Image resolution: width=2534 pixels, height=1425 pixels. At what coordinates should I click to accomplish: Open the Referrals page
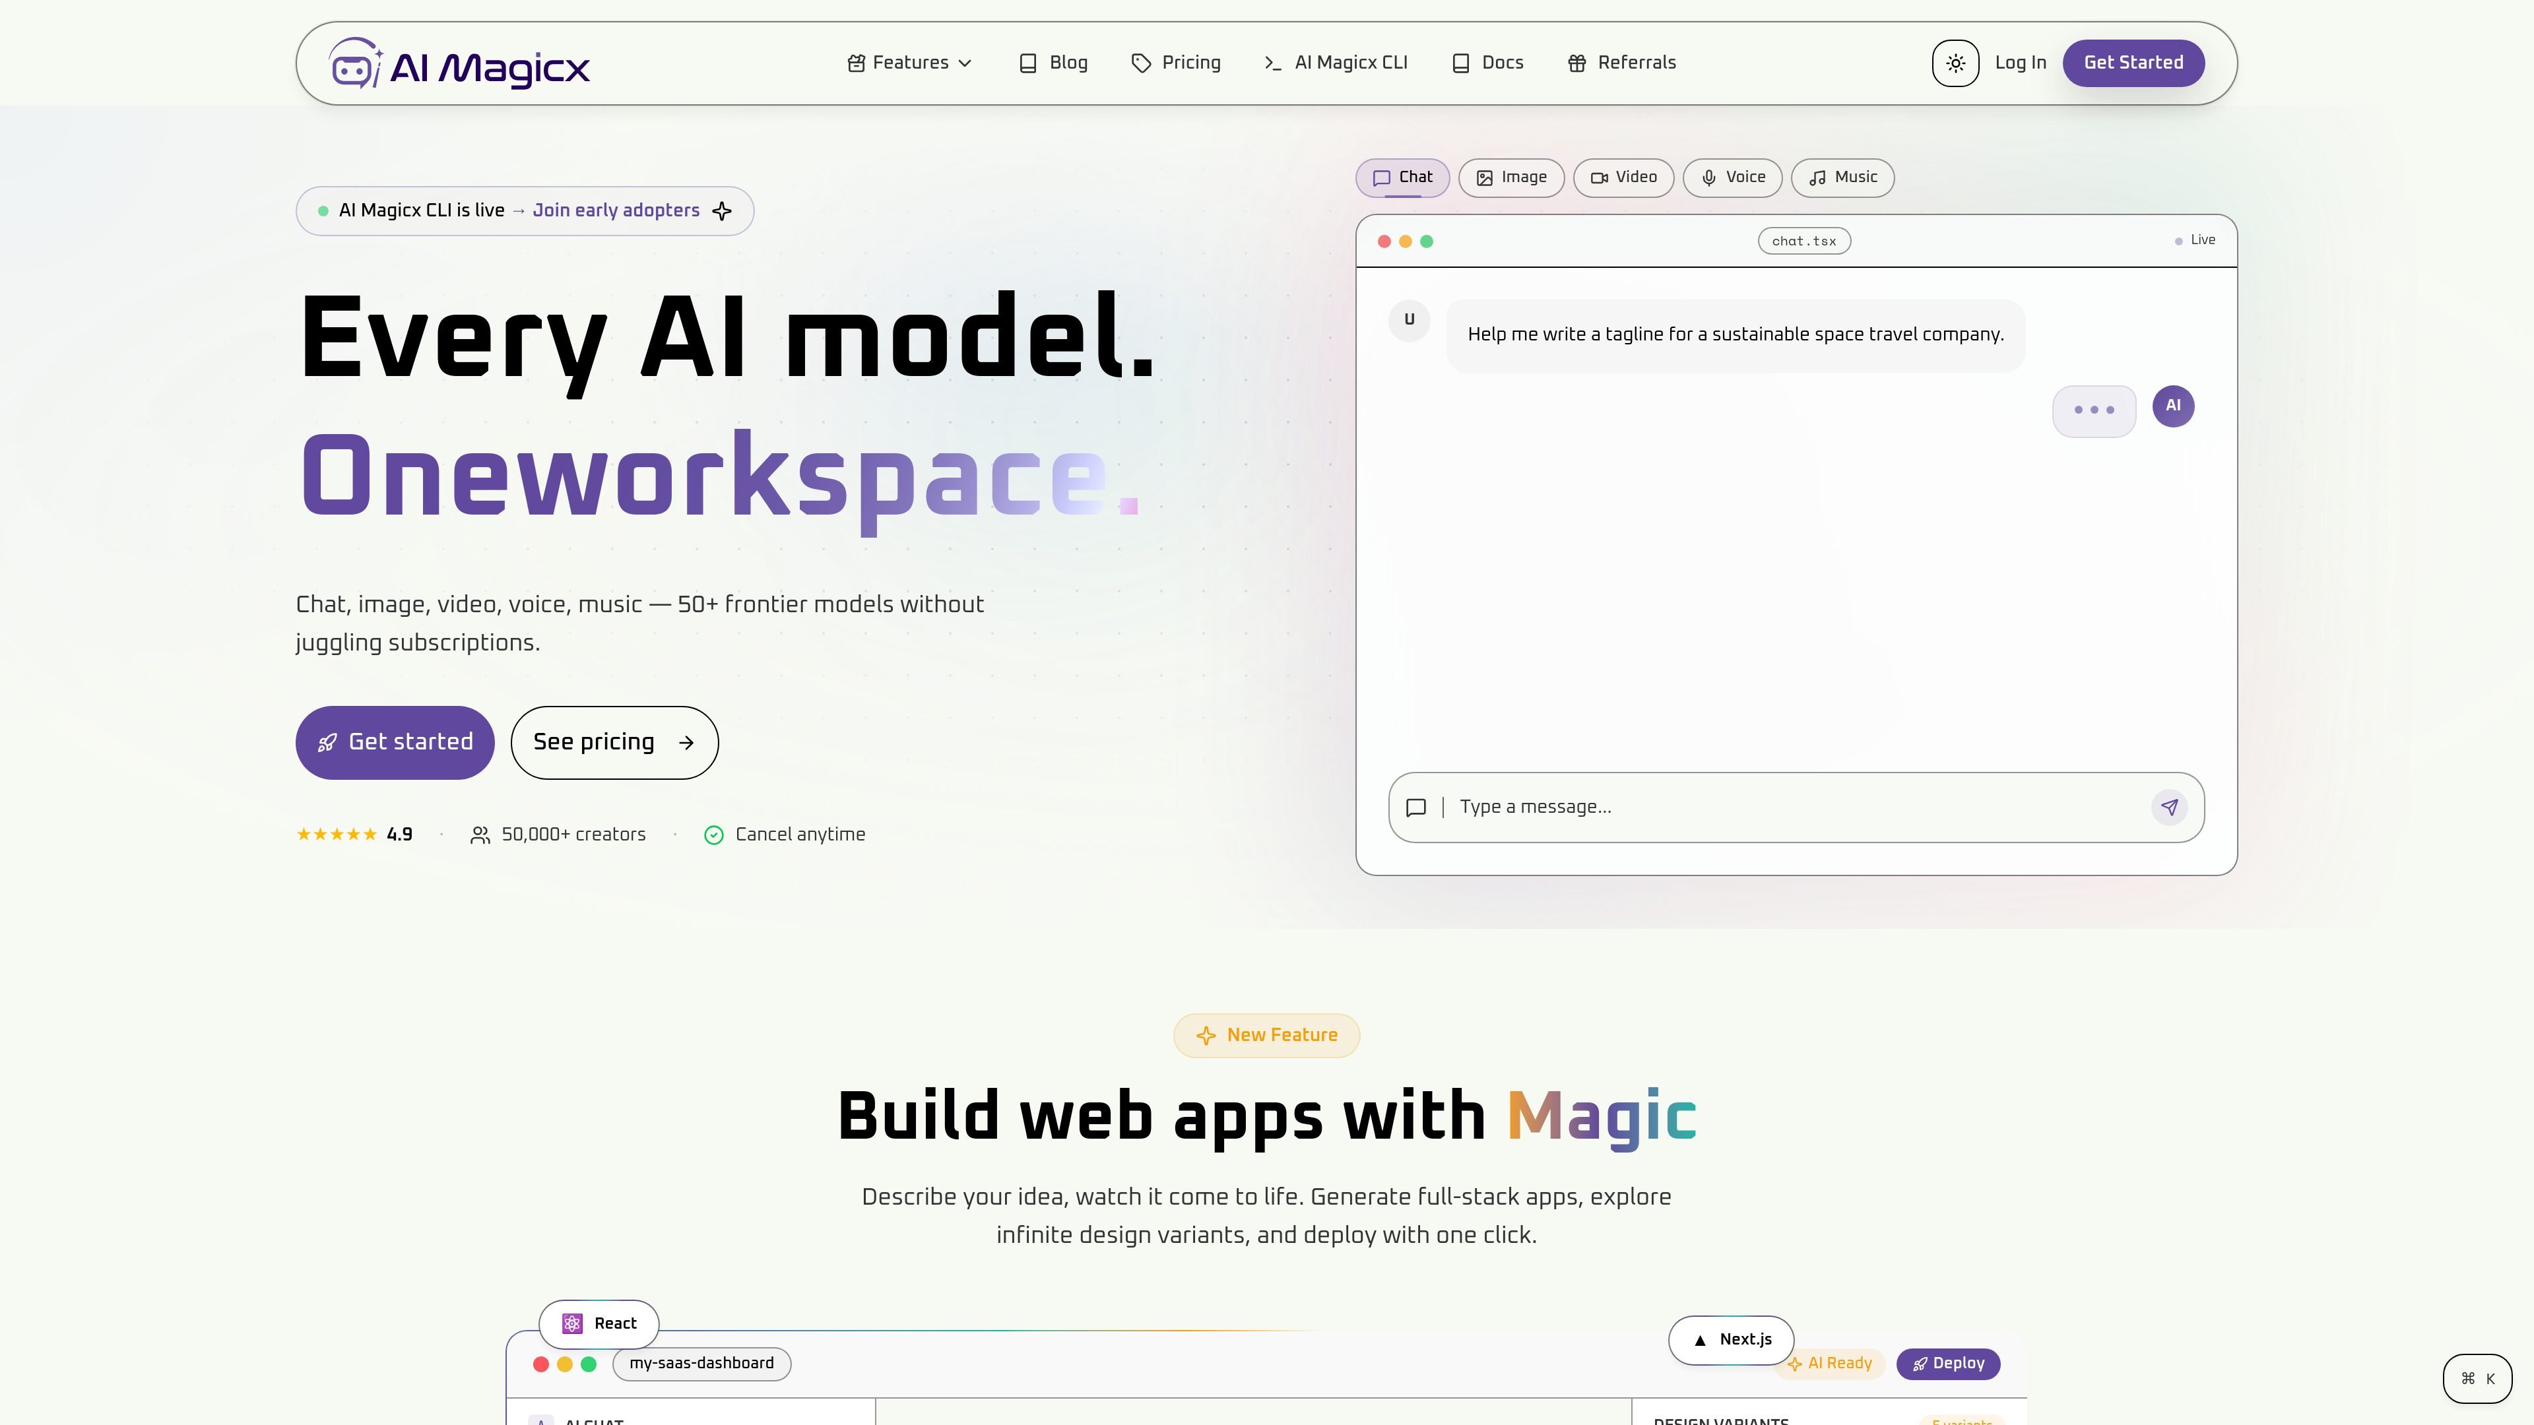click(1621, 63)
